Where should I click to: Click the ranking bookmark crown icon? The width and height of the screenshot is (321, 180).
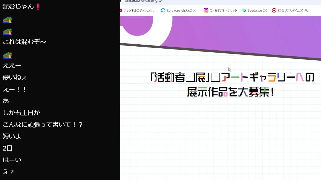(274, 10)
